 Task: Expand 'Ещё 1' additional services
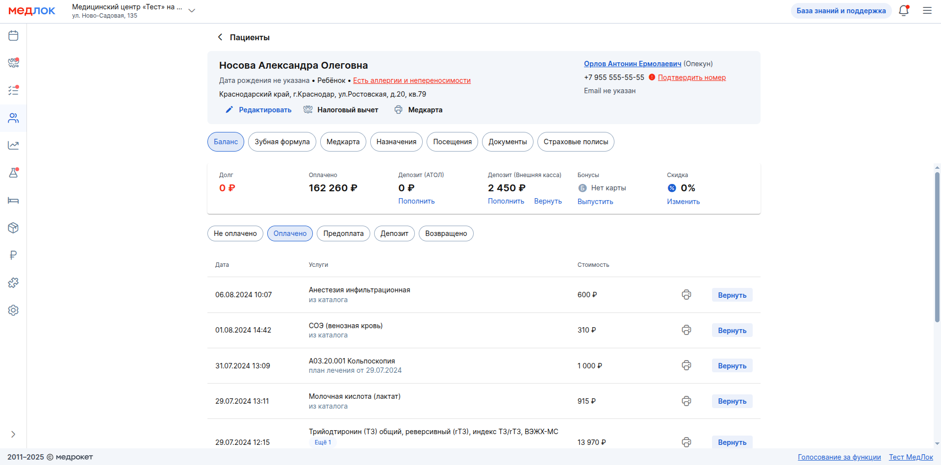click(x=323, y=442)
